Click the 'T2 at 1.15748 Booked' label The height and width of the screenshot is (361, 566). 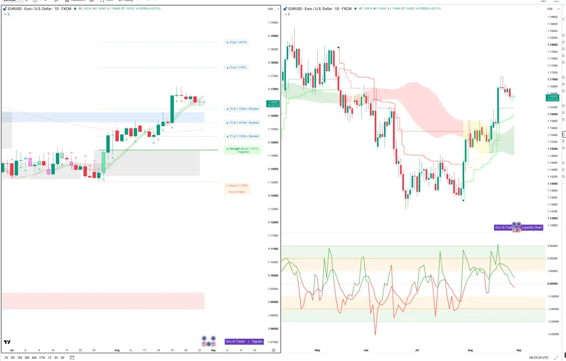[x=243, y=123]
